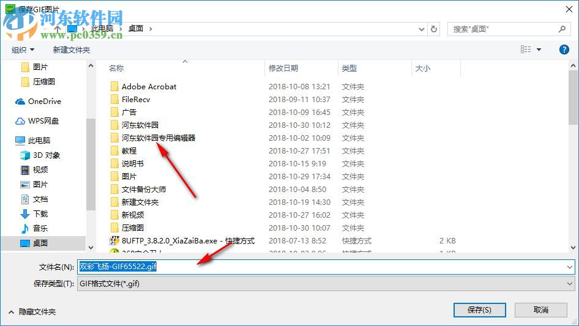
Task: Click 压缩图 in the sidebar tree
Action: tap(43, 82)
